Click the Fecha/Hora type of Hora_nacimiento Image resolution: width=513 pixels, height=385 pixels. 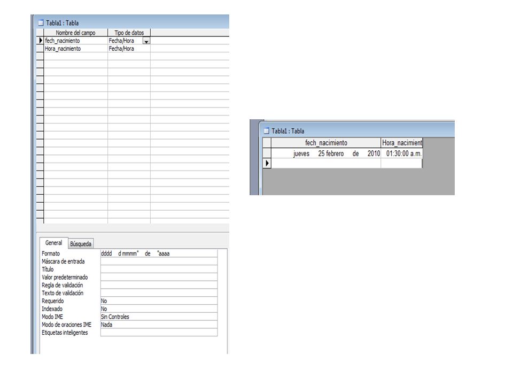[x=129, y=49]
